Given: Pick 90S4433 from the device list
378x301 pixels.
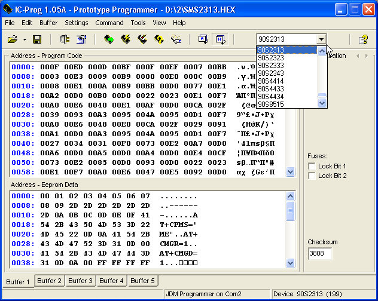Looking at the screenshot, I should click(x=287, y=88).
